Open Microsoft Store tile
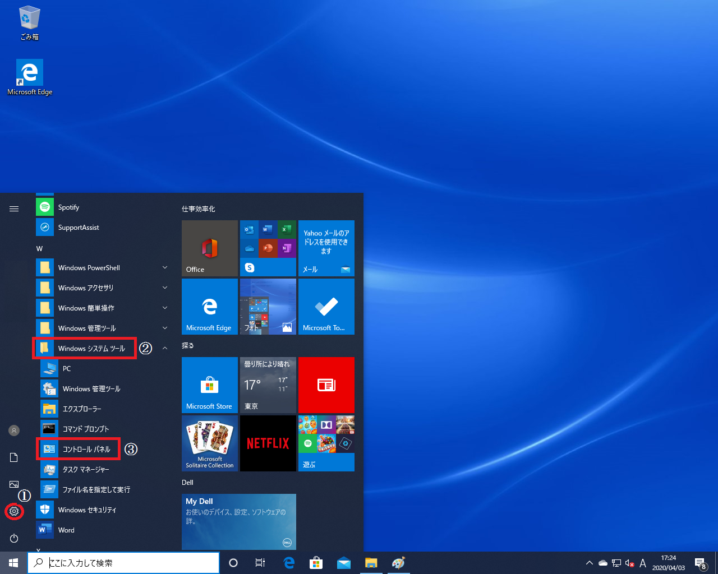The width and height of the screenshot is (718, 574). [x=210, y=385]
